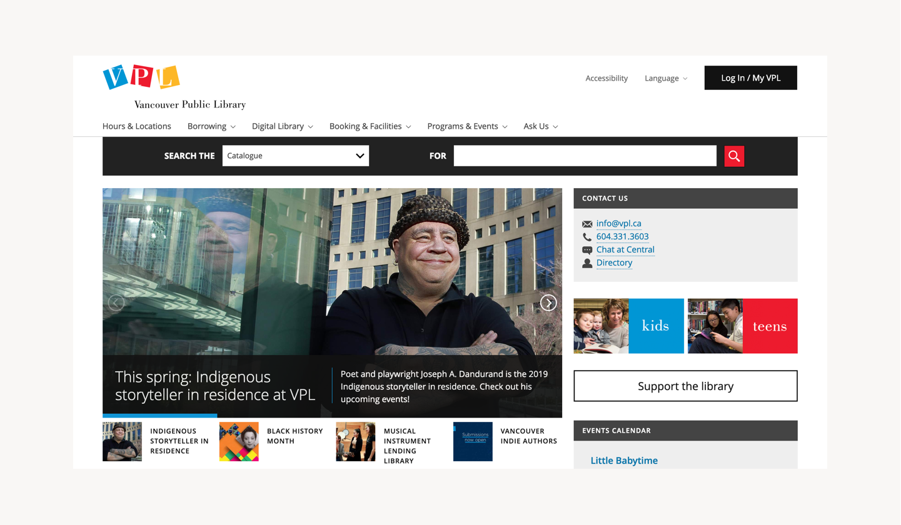Click the red search magnifier button

(x=734, y=156)
